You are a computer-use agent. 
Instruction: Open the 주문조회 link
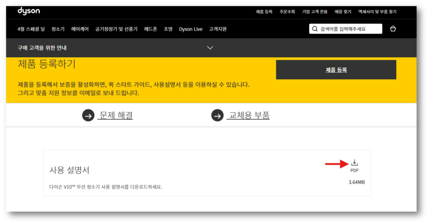pos(287,12)
